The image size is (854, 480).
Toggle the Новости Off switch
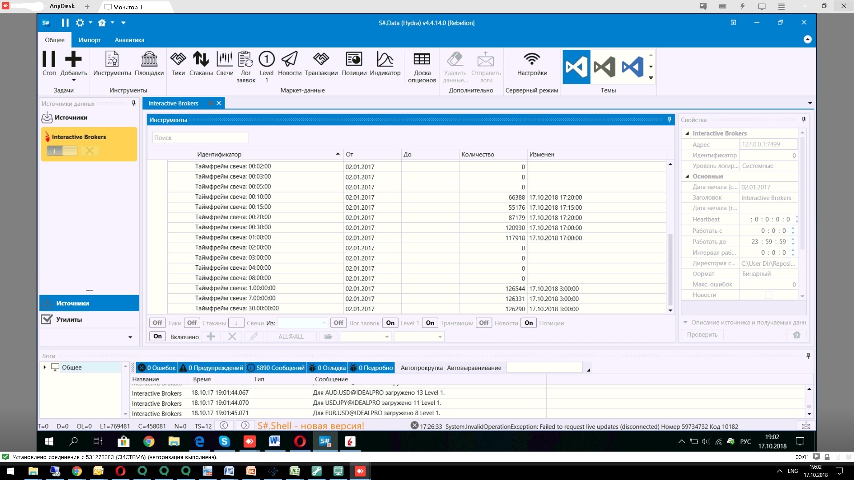pos(484,323)
